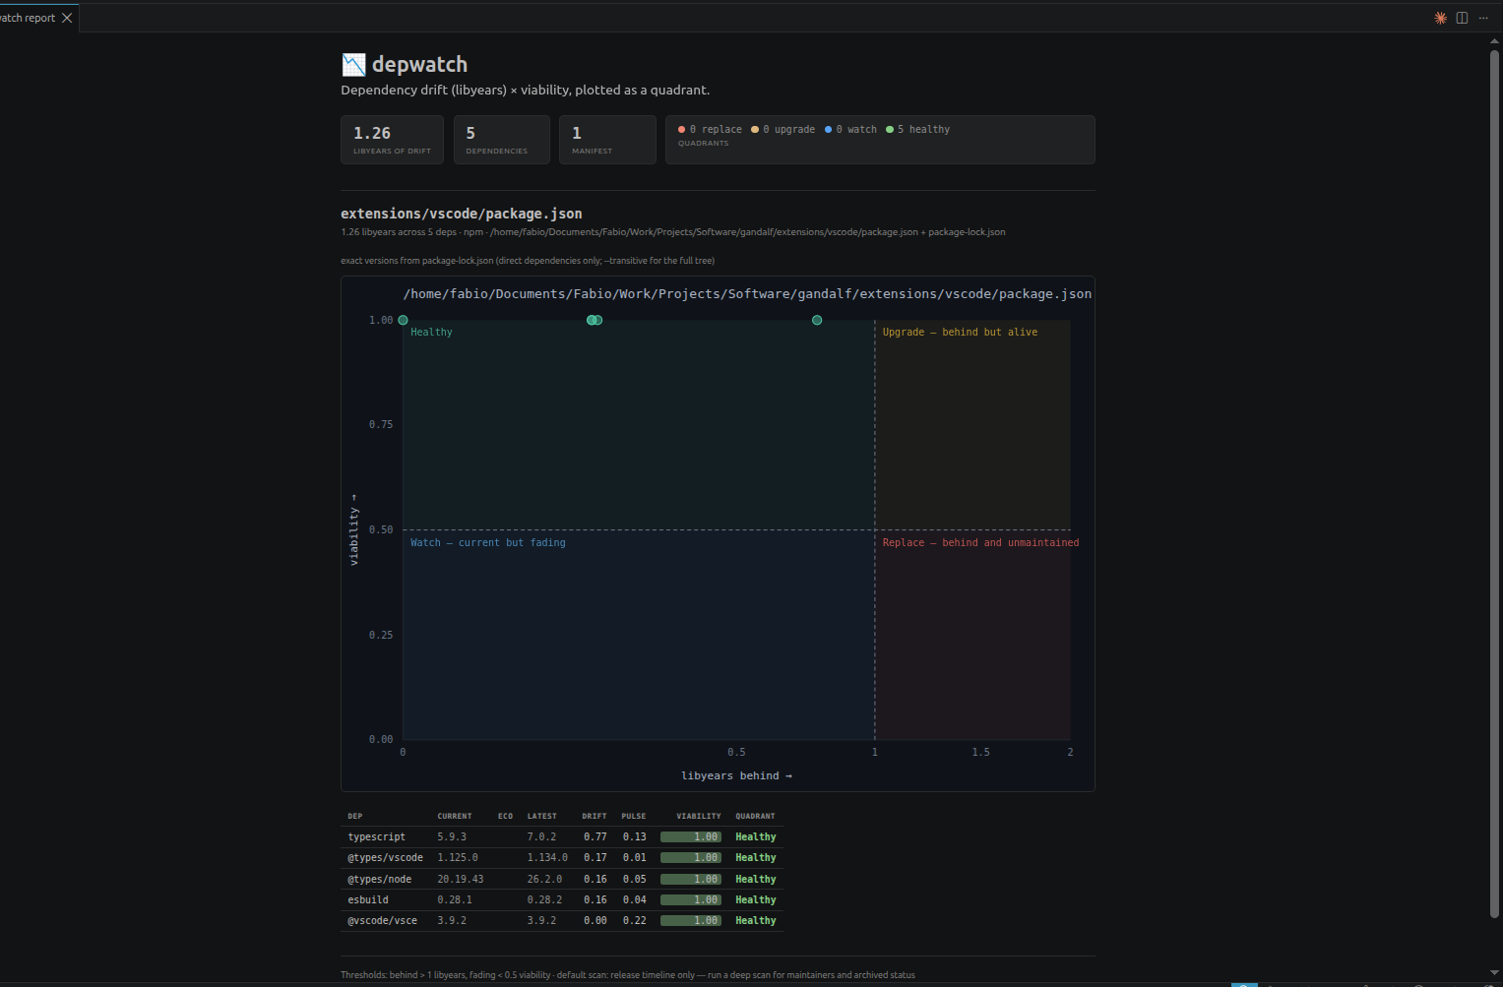
Task: Open the Claude star icon in editor toolbar
Action: (1440, 18)
